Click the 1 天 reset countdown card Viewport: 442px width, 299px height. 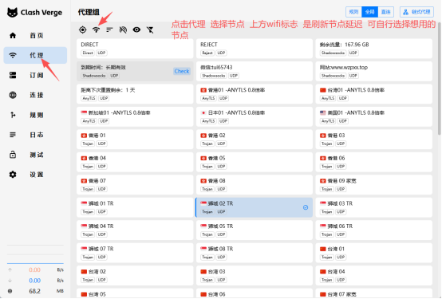[135, 94]
